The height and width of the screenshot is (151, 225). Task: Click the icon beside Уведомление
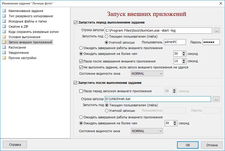4,53
